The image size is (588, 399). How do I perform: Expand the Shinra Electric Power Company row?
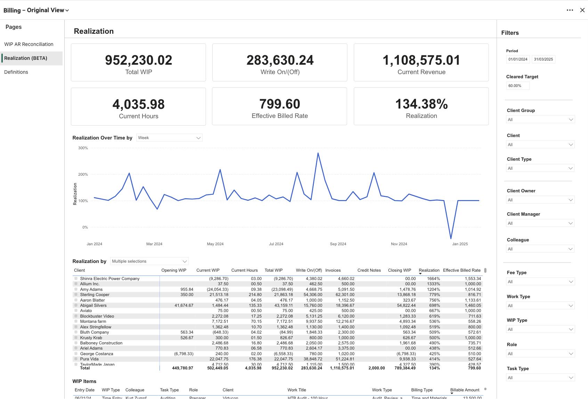coord(76,279)
